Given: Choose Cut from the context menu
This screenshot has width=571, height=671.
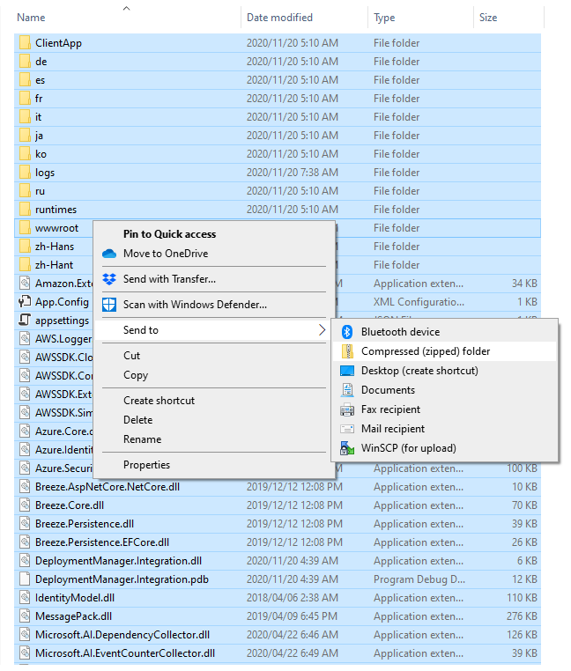Looking at the screenshot, I should pos(131,356).
